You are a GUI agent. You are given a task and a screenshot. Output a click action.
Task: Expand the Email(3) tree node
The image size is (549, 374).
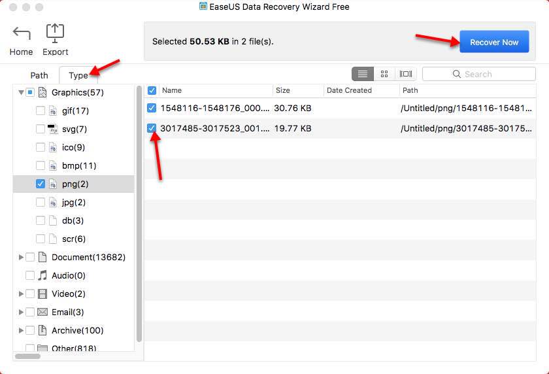pyautogui.click(x=21, y=312)
